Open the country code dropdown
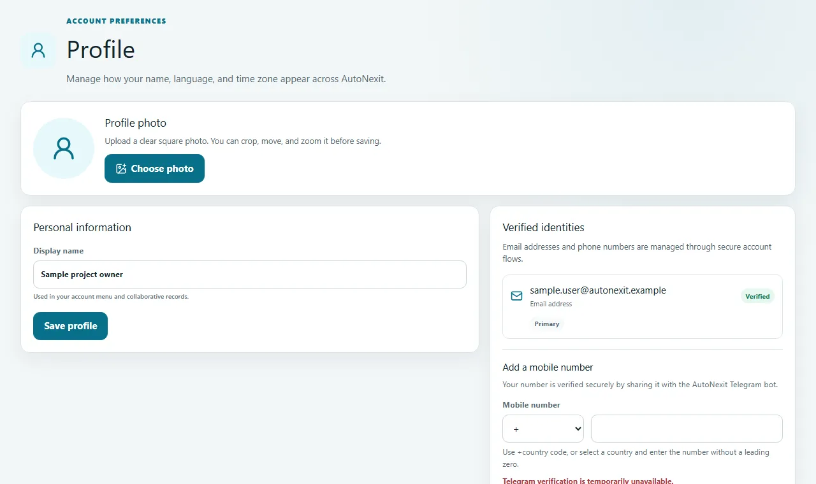Image resolution: width=816 pixels, height=484 pixels. coord(543,429)
